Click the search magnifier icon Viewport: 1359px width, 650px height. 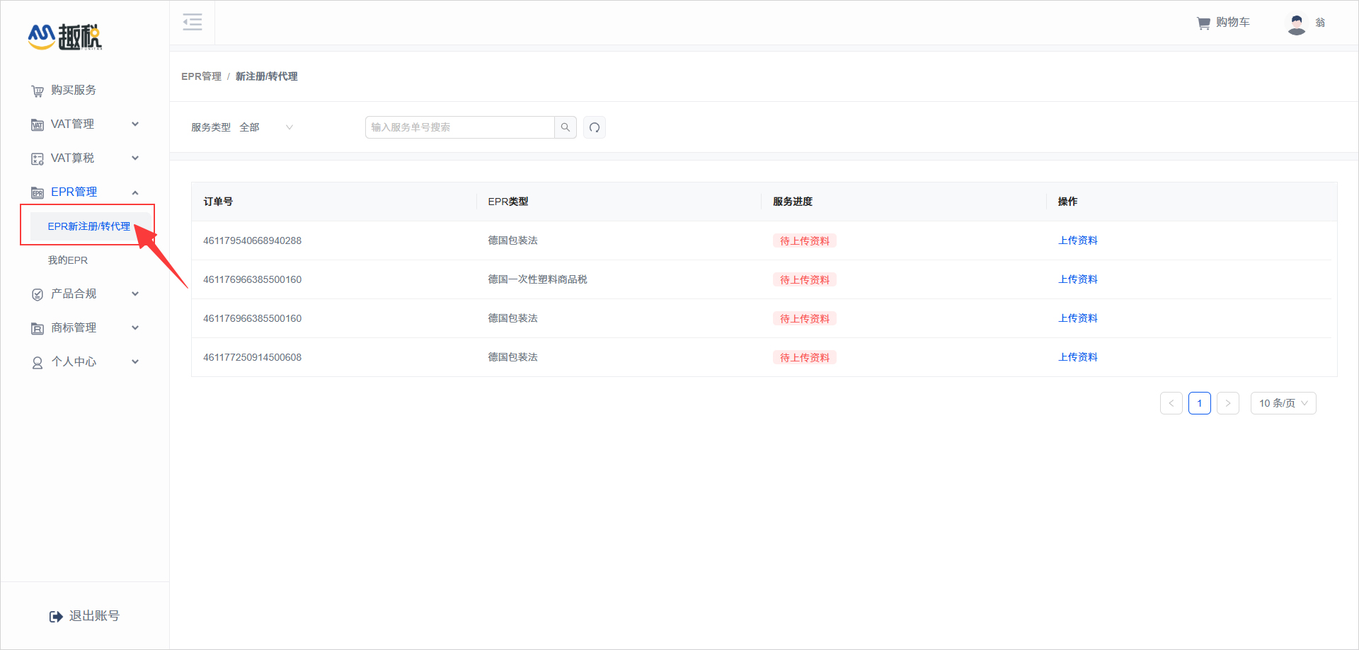point(565,127)
